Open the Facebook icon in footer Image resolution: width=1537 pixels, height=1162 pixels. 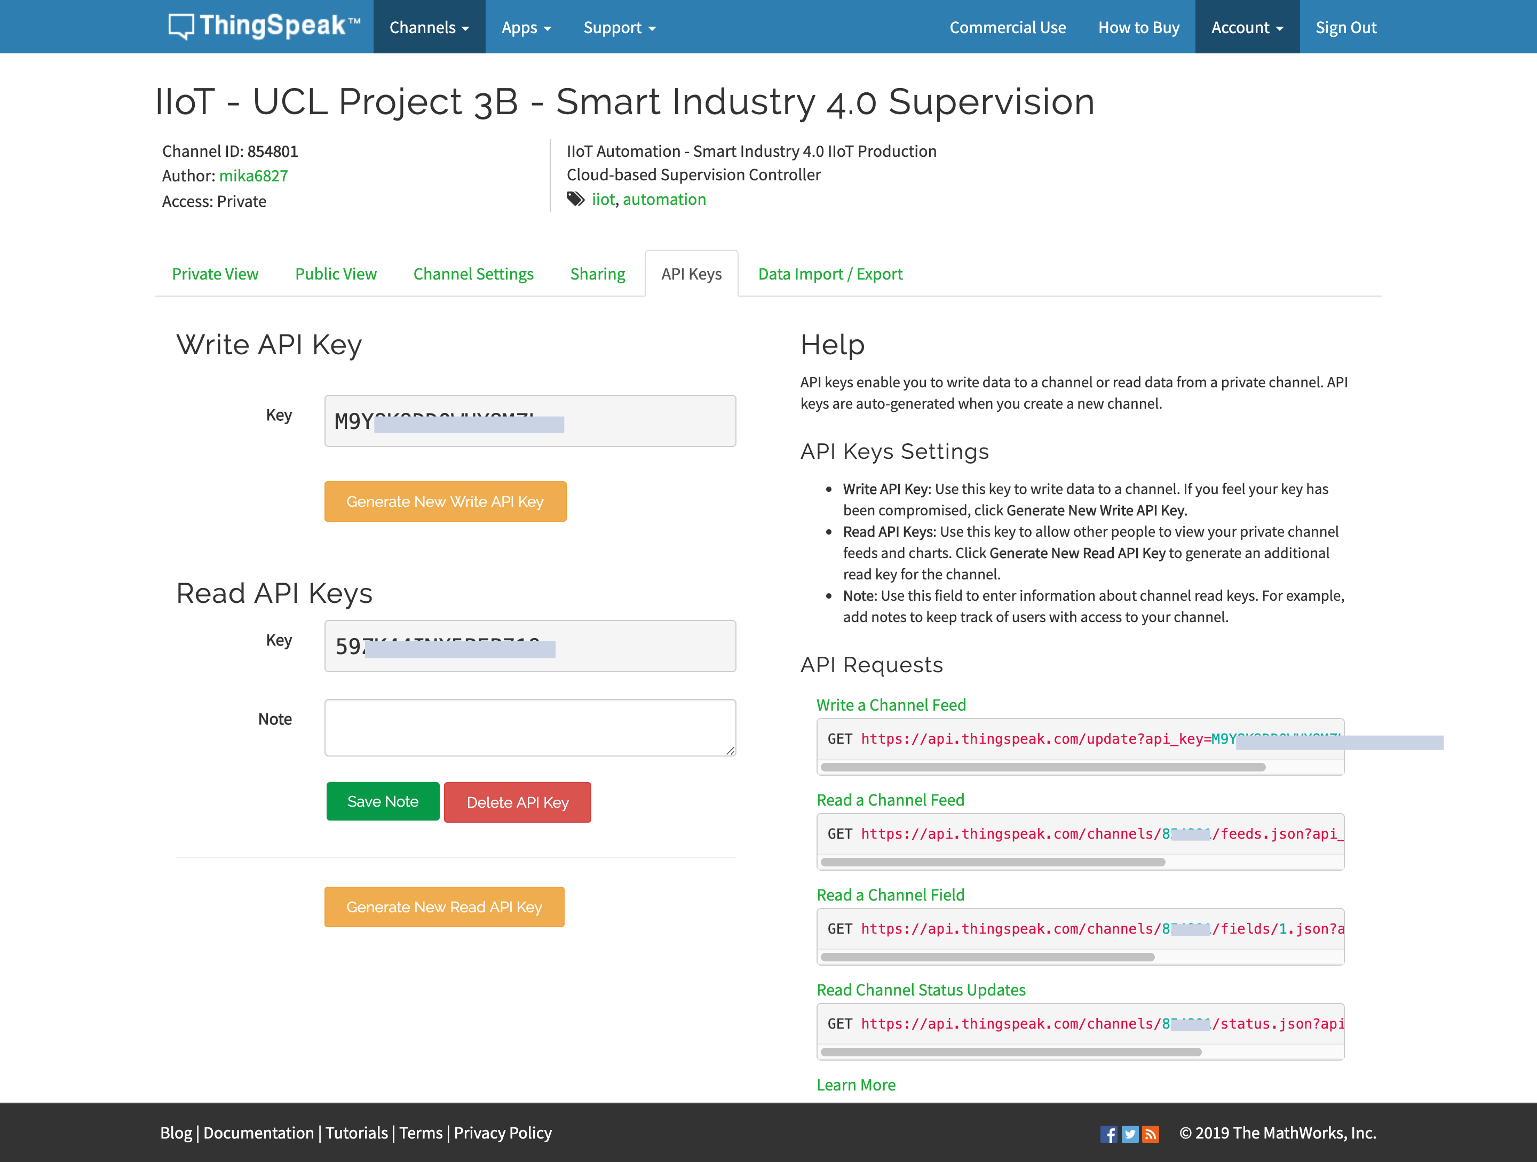pyautogui.click(x=1108, y=1134)
